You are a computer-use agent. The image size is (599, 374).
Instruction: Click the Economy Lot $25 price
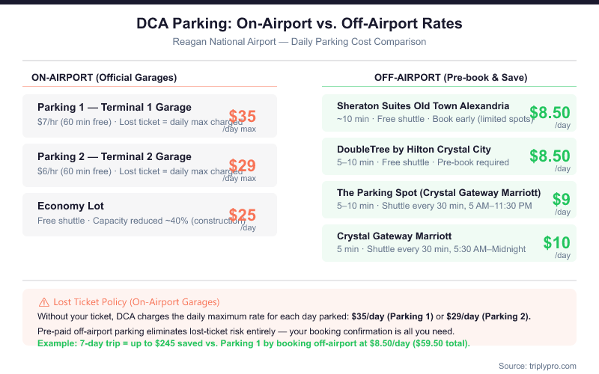243,215
